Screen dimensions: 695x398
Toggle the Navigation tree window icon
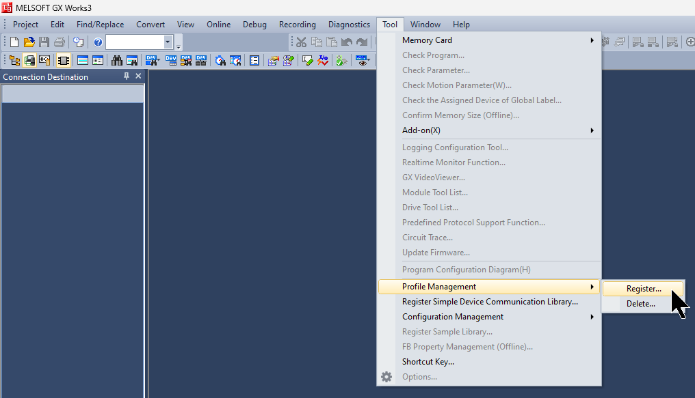click(14, 60)
